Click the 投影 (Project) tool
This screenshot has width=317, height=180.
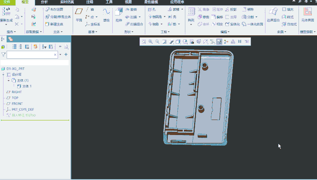[231, 9]
